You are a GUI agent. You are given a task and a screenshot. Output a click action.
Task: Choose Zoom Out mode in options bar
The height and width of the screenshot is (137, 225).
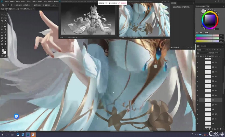pos(12,5)
